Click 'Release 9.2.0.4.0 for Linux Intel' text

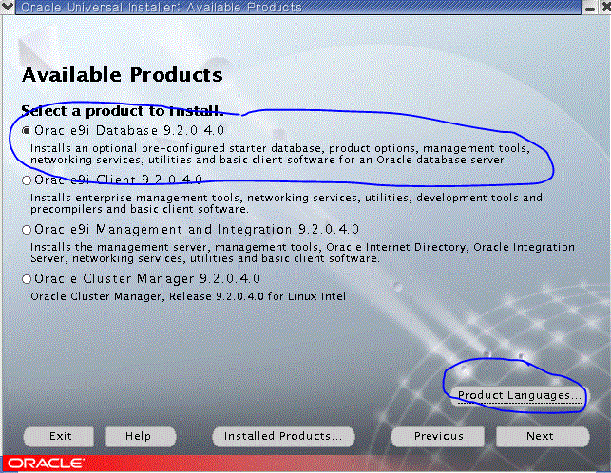click(258, 296)
